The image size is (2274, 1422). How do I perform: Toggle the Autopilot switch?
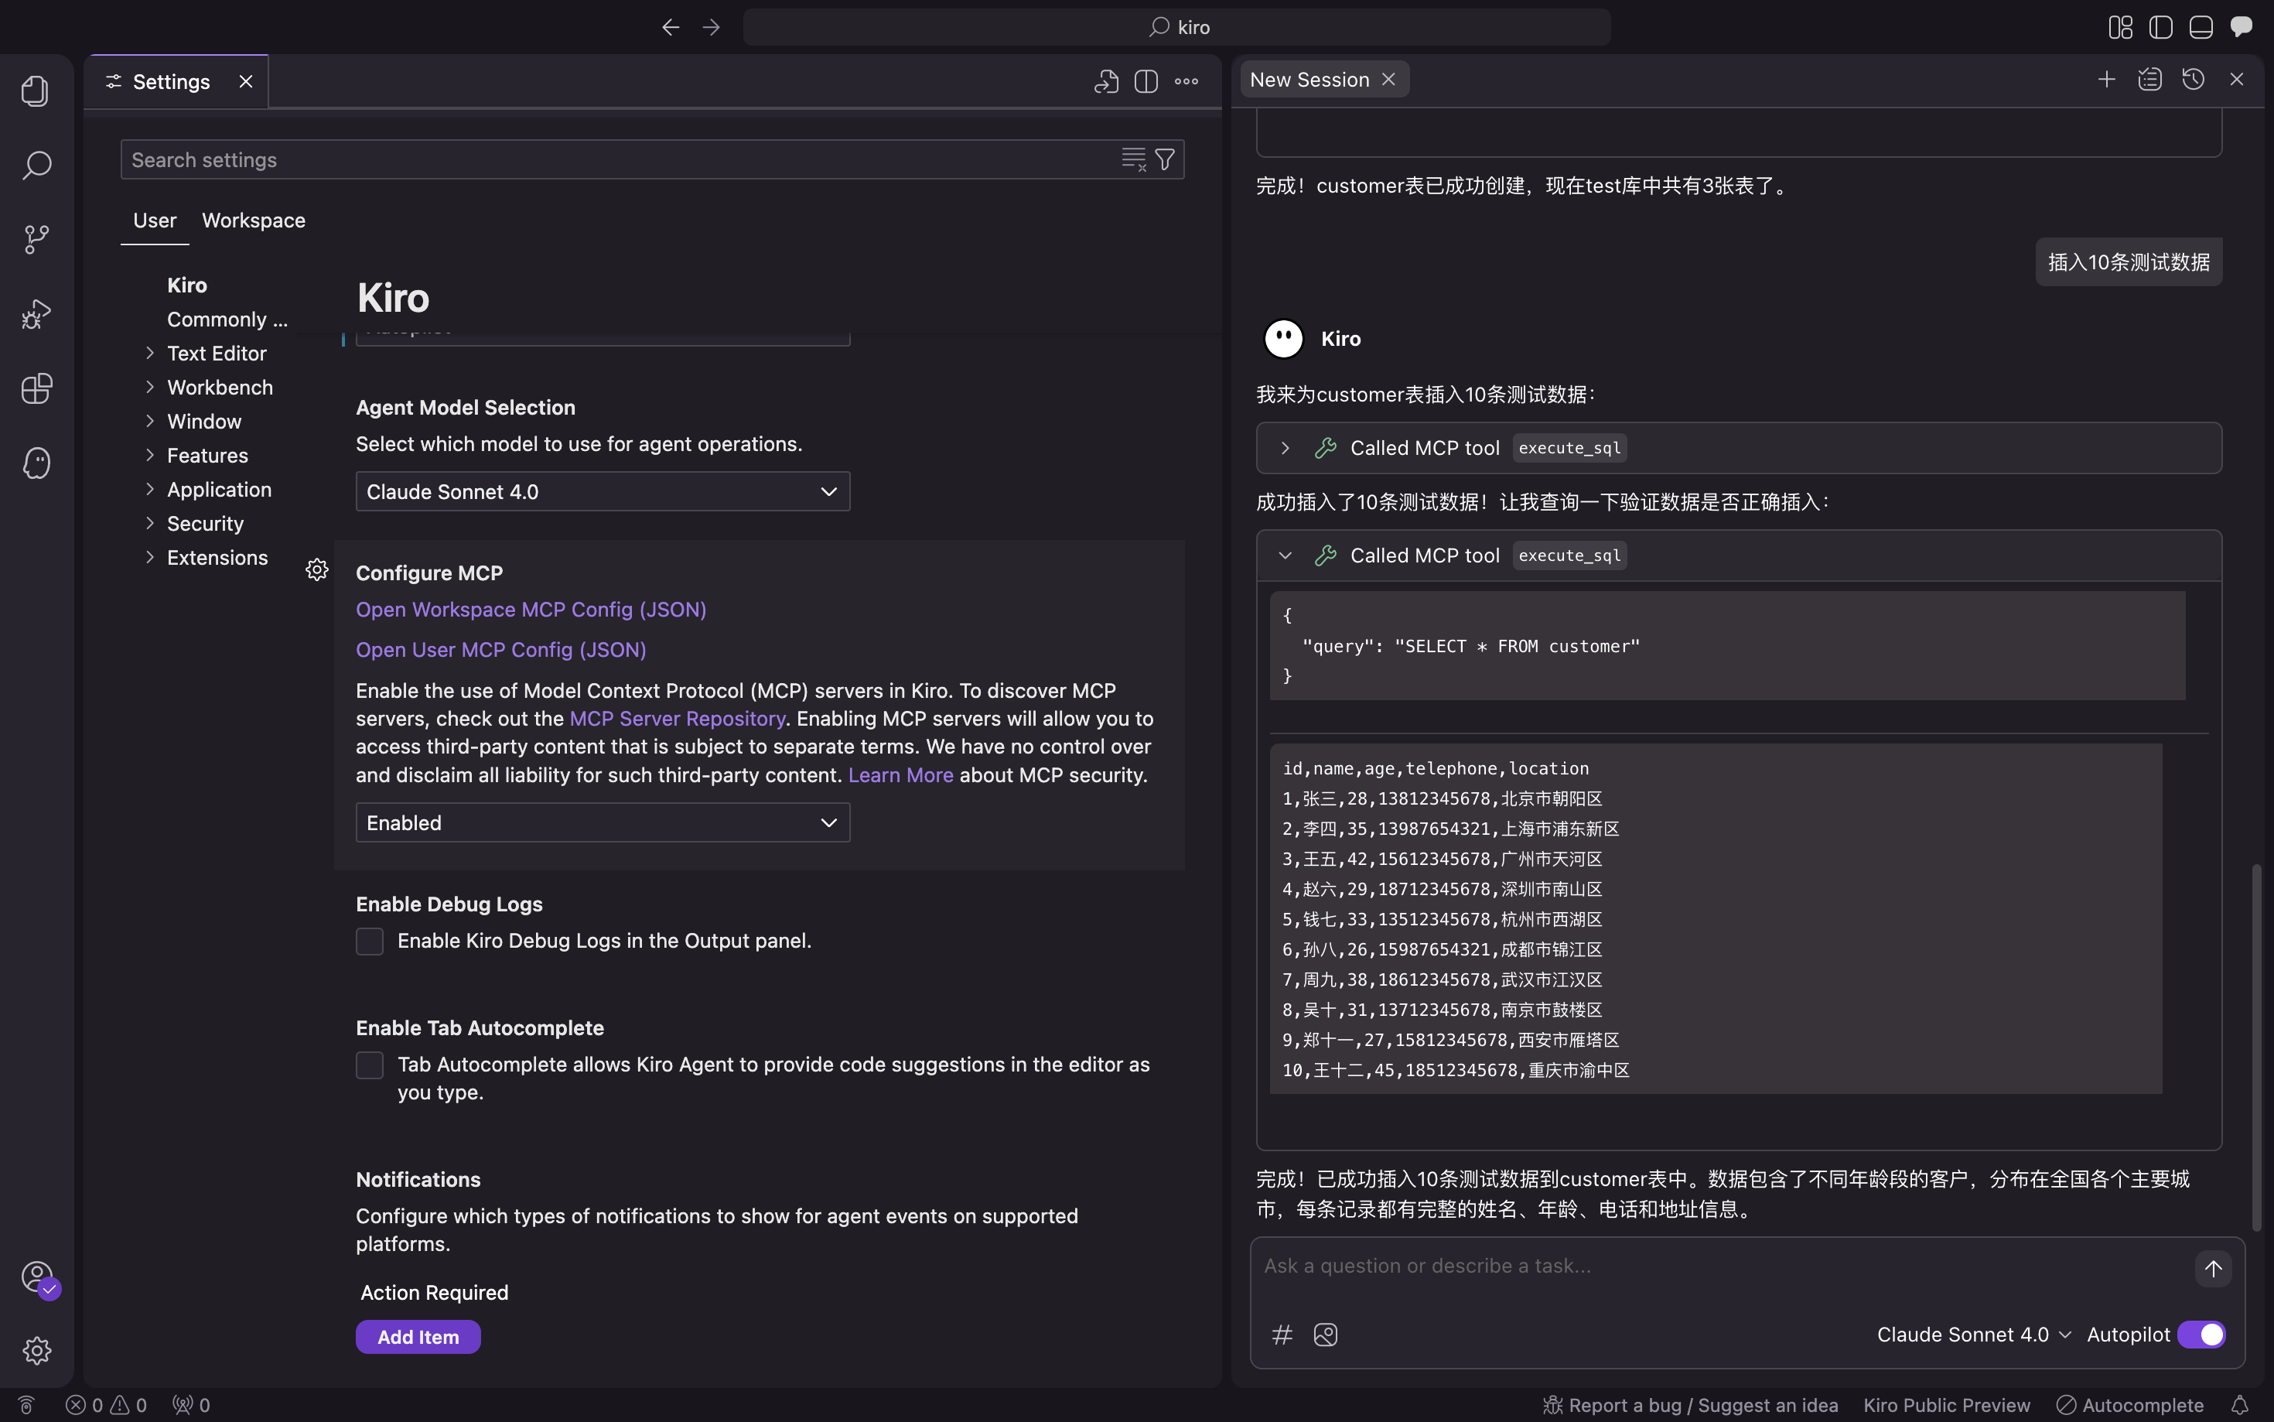2201,1335
